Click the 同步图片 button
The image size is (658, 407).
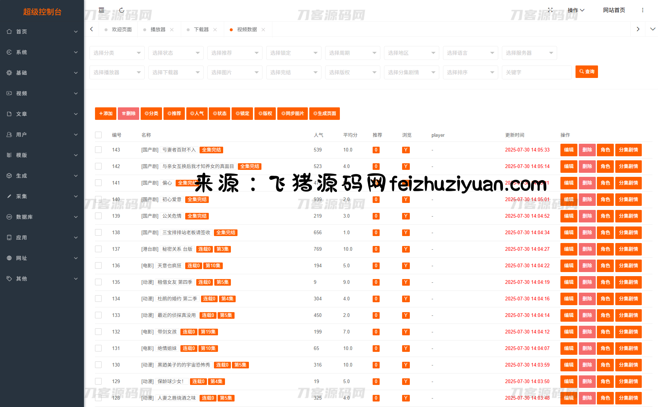(293, 114)
